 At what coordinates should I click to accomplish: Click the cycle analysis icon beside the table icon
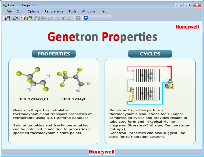click(15, 18)
